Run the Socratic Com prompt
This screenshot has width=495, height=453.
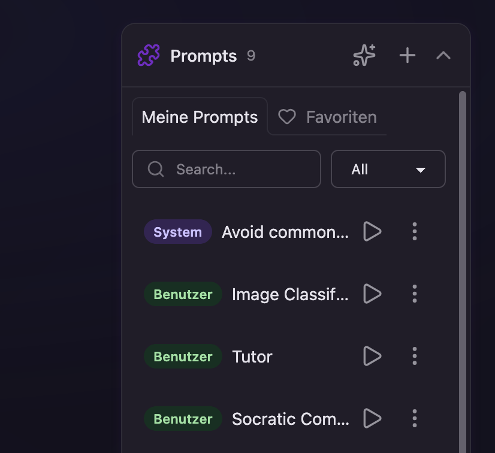click(372, 419)
